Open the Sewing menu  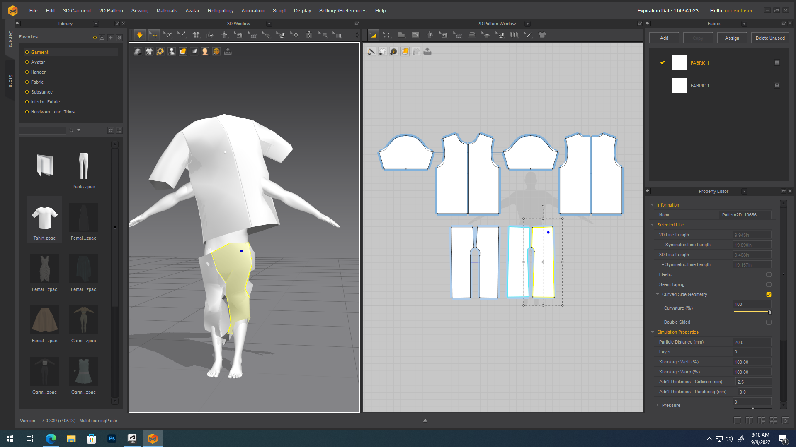click(140, 11)
